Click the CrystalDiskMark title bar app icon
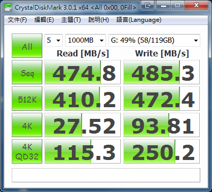212x192 pixels. pyautogui.click(x=8, y=7)
